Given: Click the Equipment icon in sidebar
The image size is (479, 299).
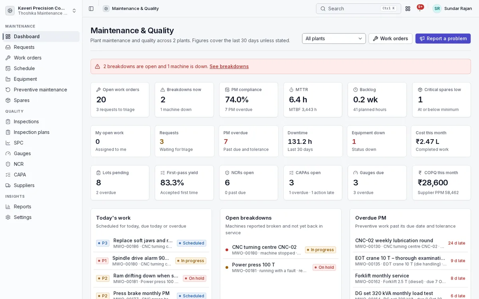Looking at the screenshot, I should click(x=8, y=79).
